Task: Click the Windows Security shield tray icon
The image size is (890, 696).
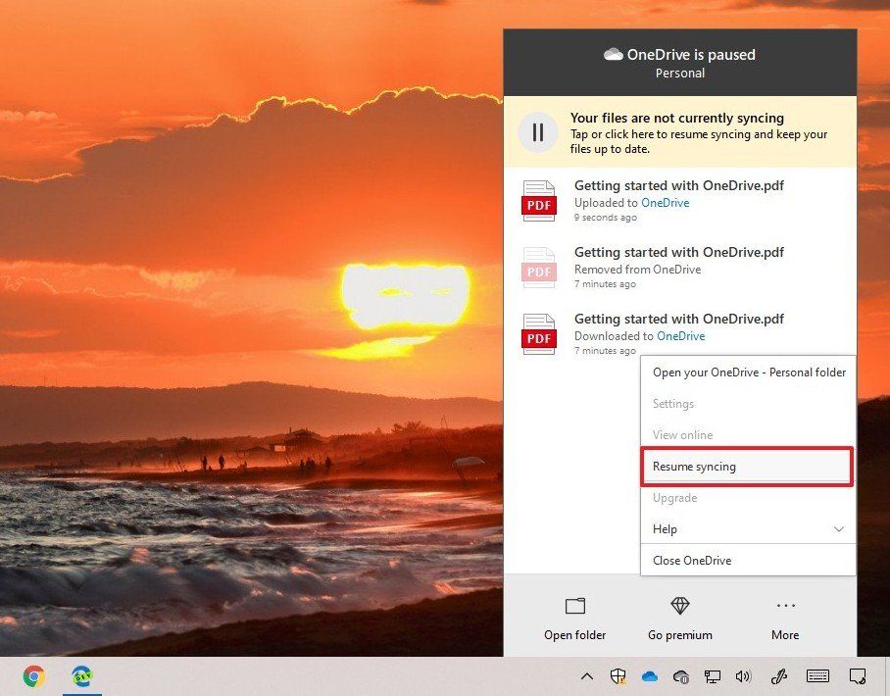Action: [618, 675]
